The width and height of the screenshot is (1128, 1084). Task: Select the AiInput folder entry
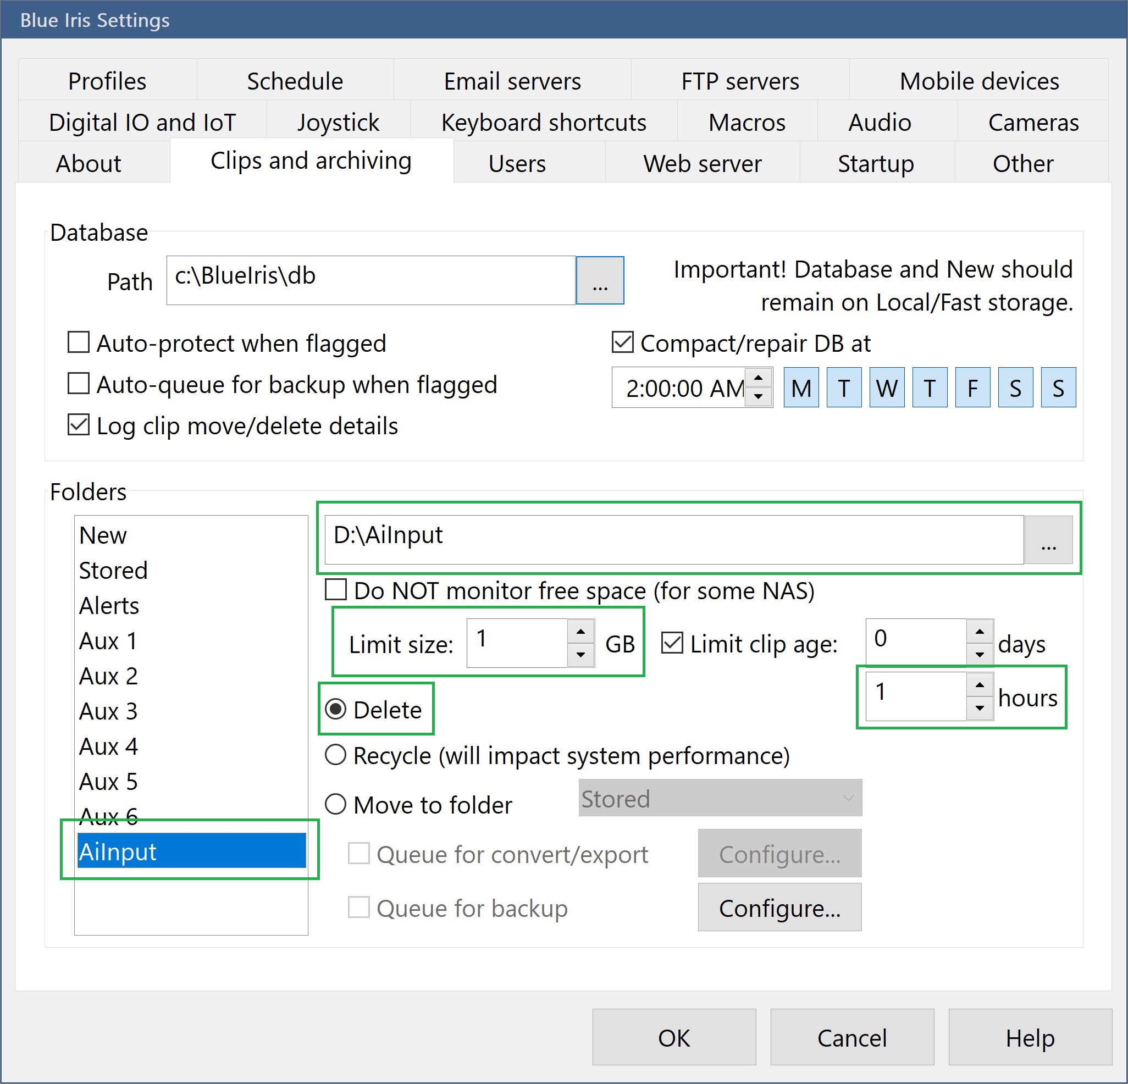(191, 850)
